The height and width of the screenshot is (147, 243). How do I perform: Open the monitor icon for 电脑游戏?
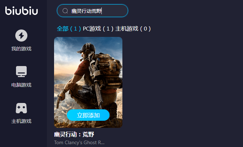[21, 71]
